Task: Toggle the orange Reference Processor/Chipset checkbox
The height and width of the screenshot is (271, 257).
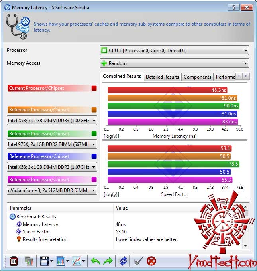Action: [94, 110]
